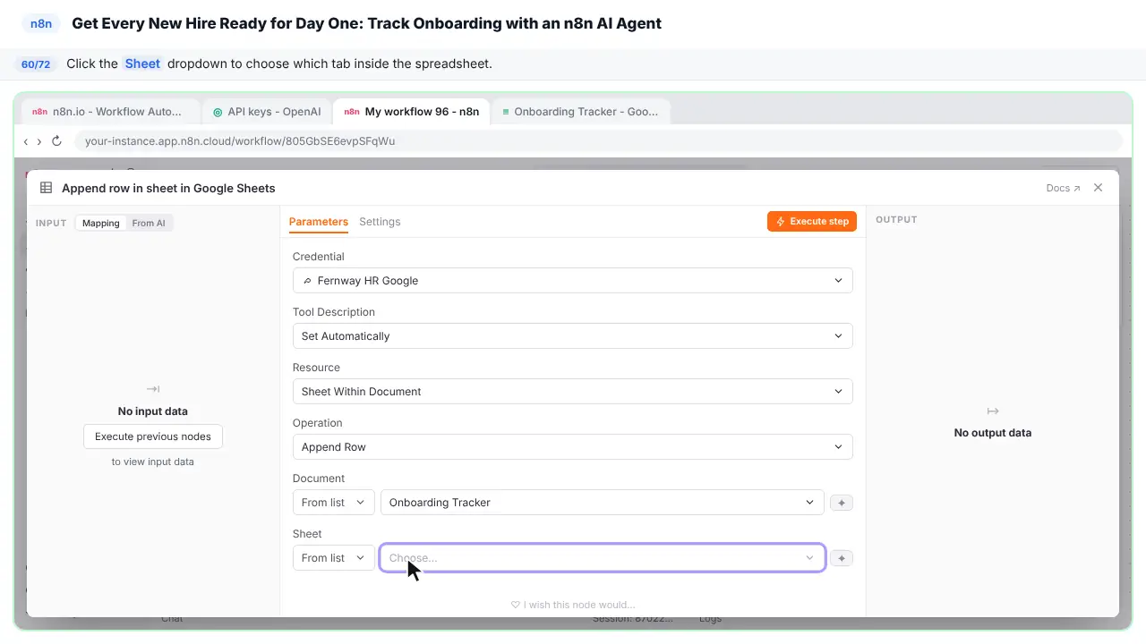Click the Execute step button
This screenshot has height=644, width=1146.
tap(812, 221)
